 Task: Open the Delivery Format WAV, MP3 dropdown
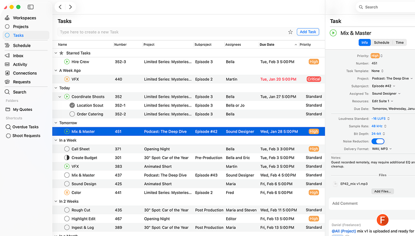point(382,149)
